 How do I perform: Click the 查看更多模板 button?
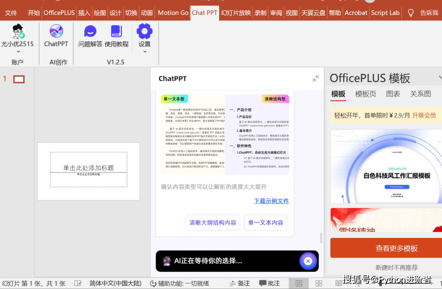[396, 248]
